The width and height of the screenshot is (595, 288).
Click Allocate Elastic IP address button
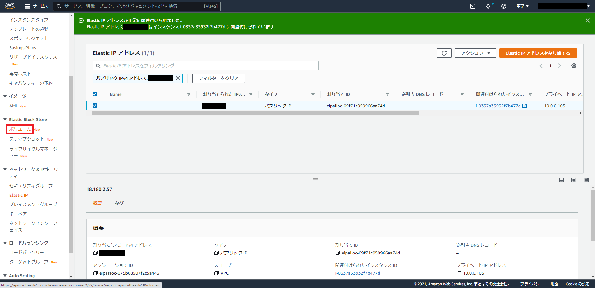[x=538, y=53]
